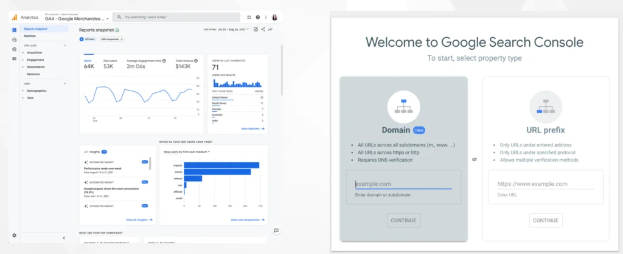The image size is (623, 254).
Task: Click the https://www.example.com URL input field
Action: [546, 184]
